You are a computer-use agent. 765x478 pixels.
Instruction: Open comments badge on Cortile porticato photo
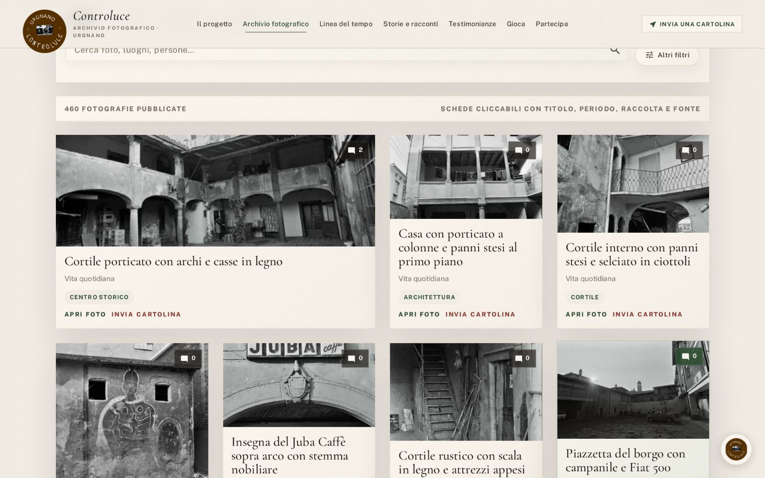355,150
